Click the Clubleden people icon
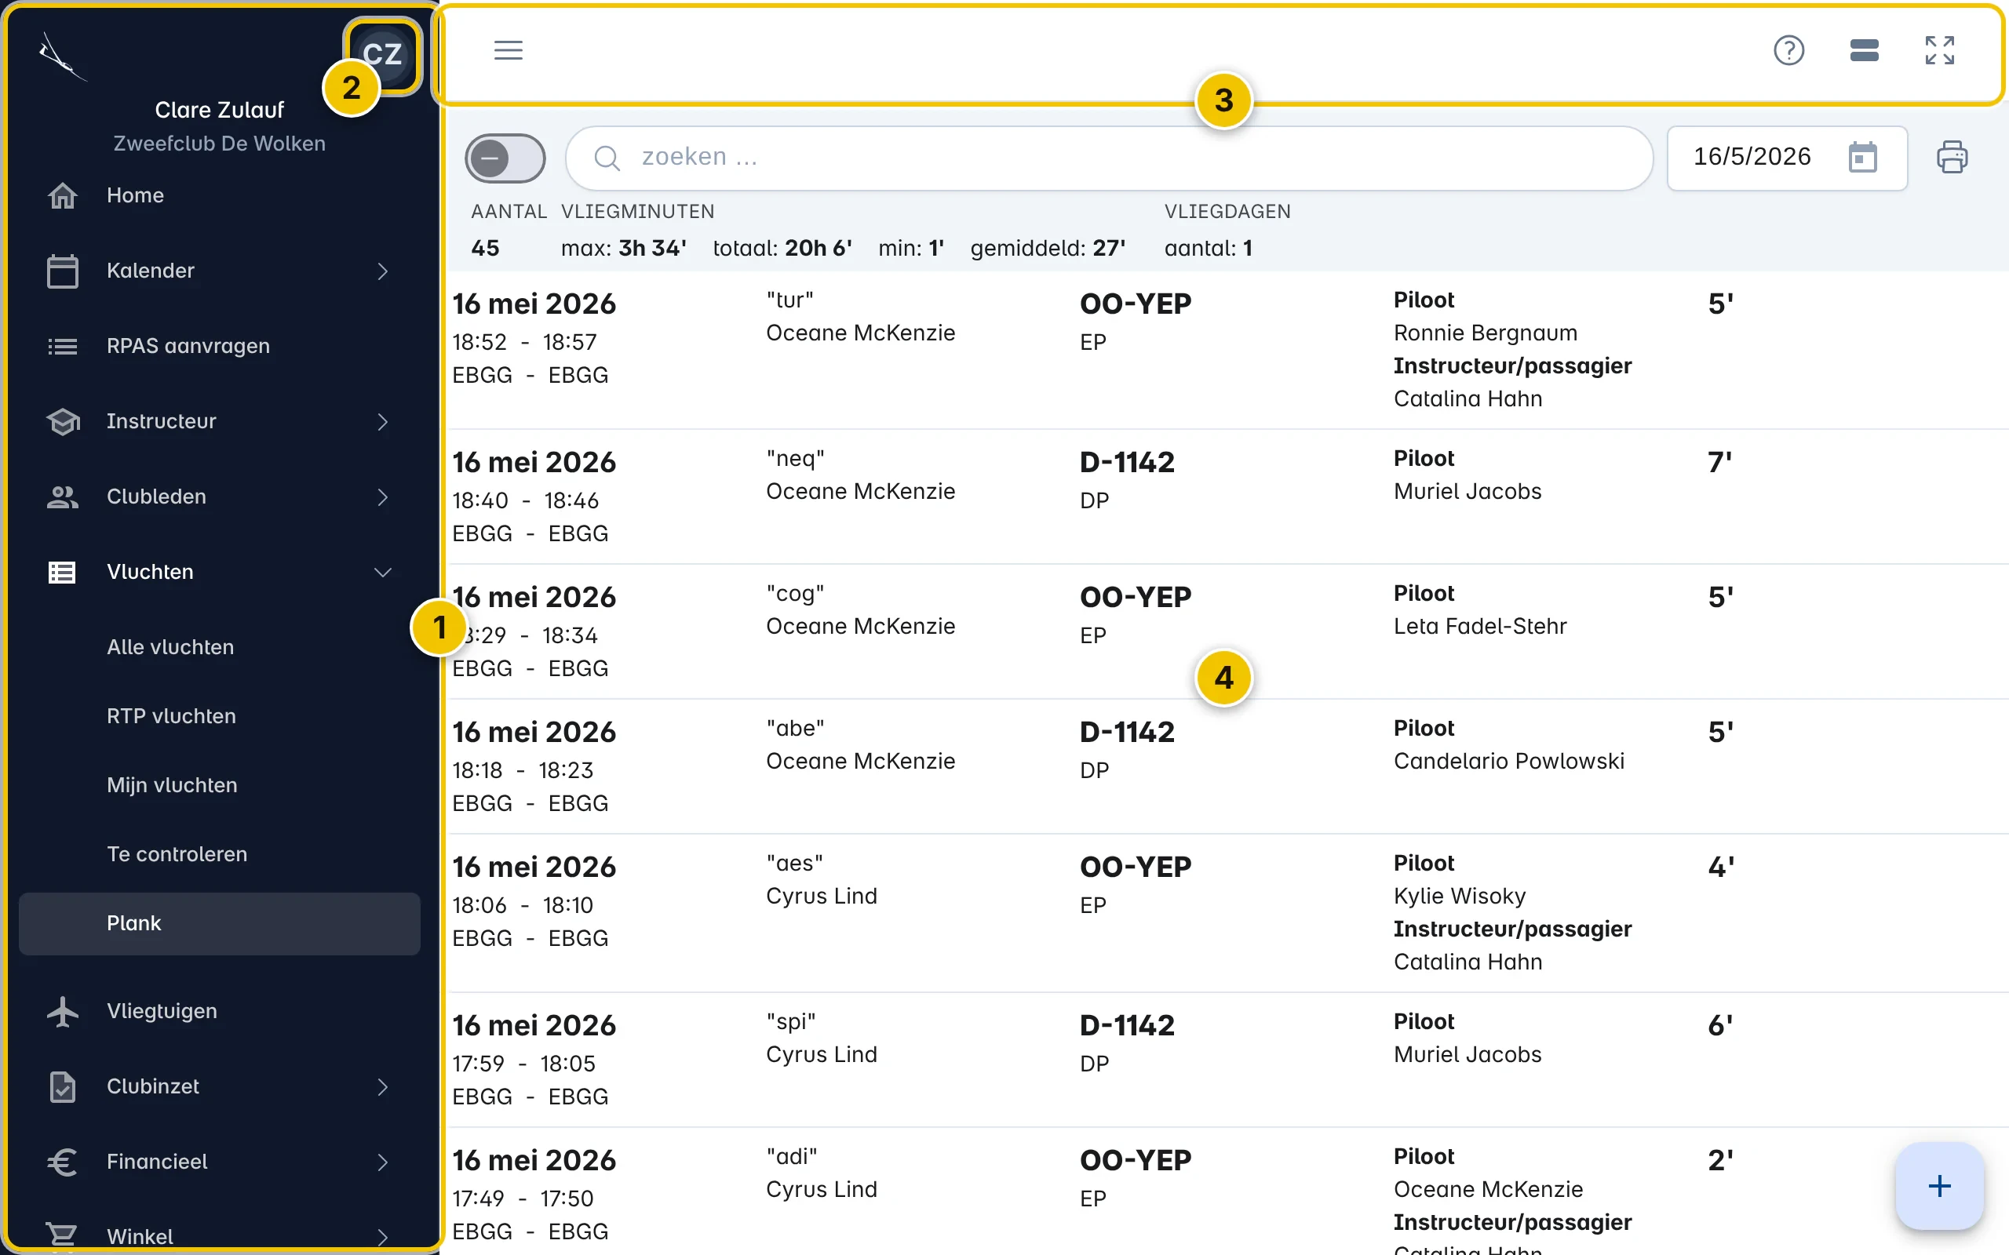 [x=62, y=497]
